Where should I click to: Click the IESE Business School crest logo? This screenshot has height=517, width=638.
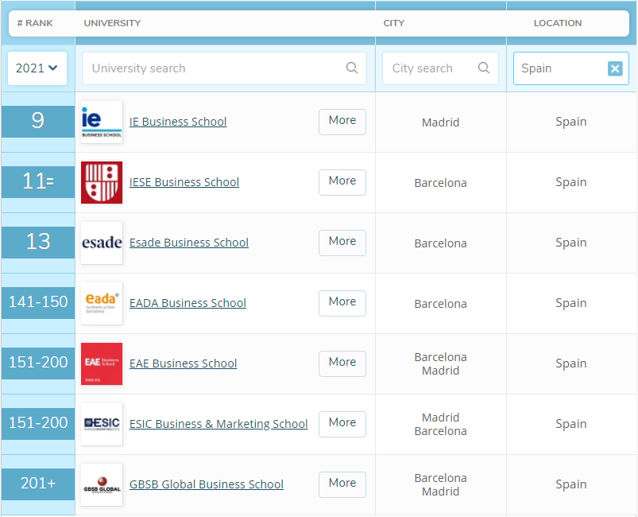(102, 182)
